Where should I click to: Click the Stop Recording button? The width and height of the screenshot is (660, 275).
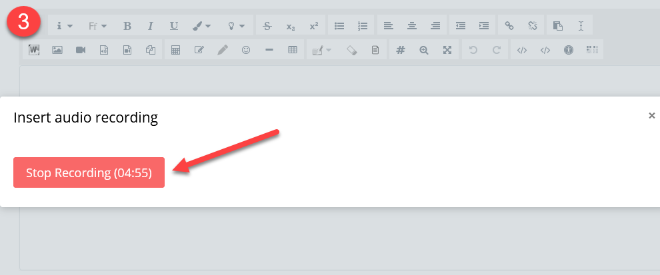pyautogui.click(x=89, y=172)
